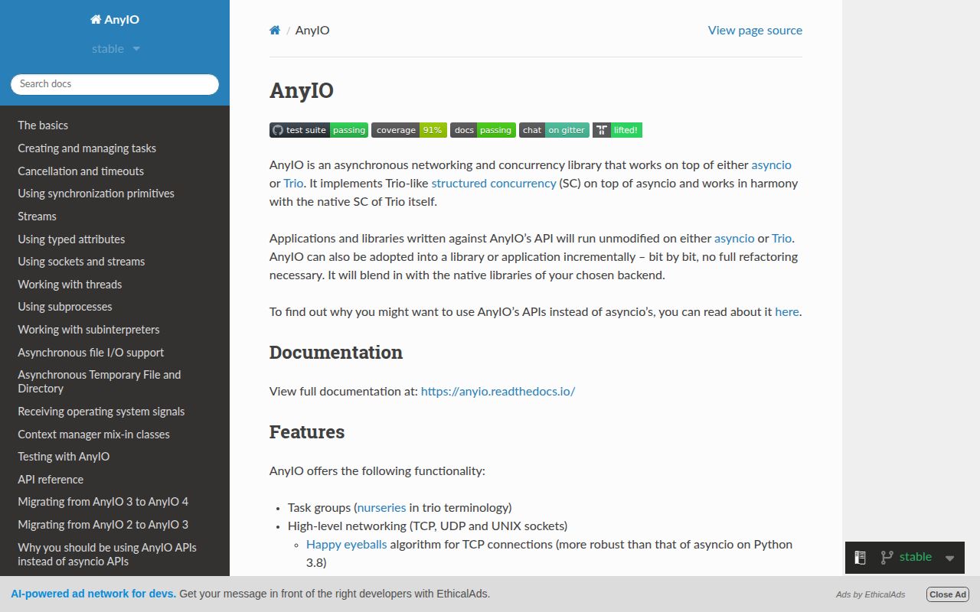Open Migrating from AnyIO 3 to AnyIO 4
980x612 pixels.
(x=115, y=502)
